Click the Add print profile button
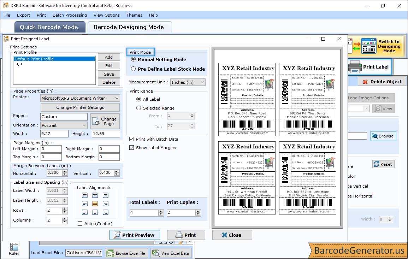 109,57
